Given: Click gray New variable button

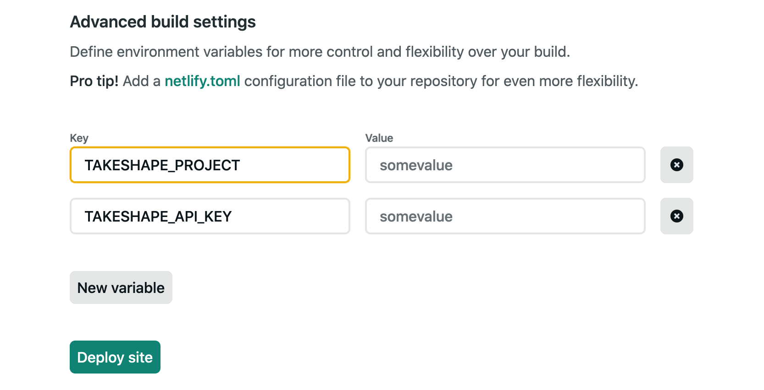Looking at the screenshot, I should [121, 287].
